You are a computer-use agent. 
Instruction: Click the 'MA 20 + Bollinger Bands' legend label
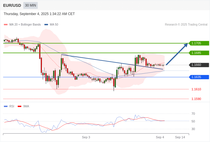click(x=25, y=25)
